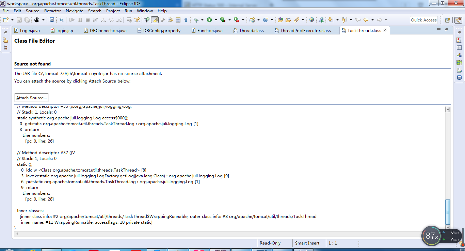The width and height of the screenshot is (465, 251).
Task: Click the Search flashlight icon
Action: pos(296,20)
